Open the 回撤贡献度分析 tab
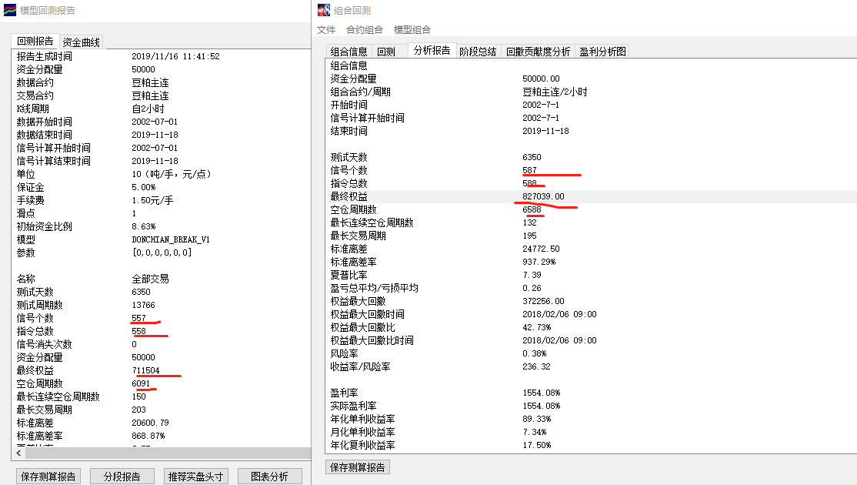Screen dimensions: 857x485 (538, 52)
